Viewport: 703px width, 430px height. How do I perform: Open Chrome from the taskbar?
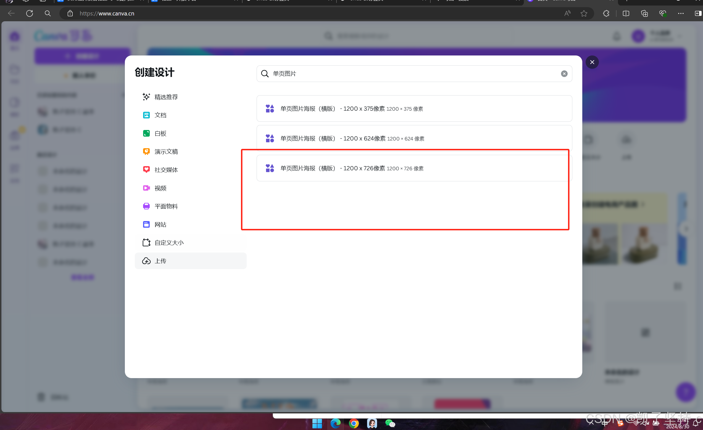click(354, 423)
